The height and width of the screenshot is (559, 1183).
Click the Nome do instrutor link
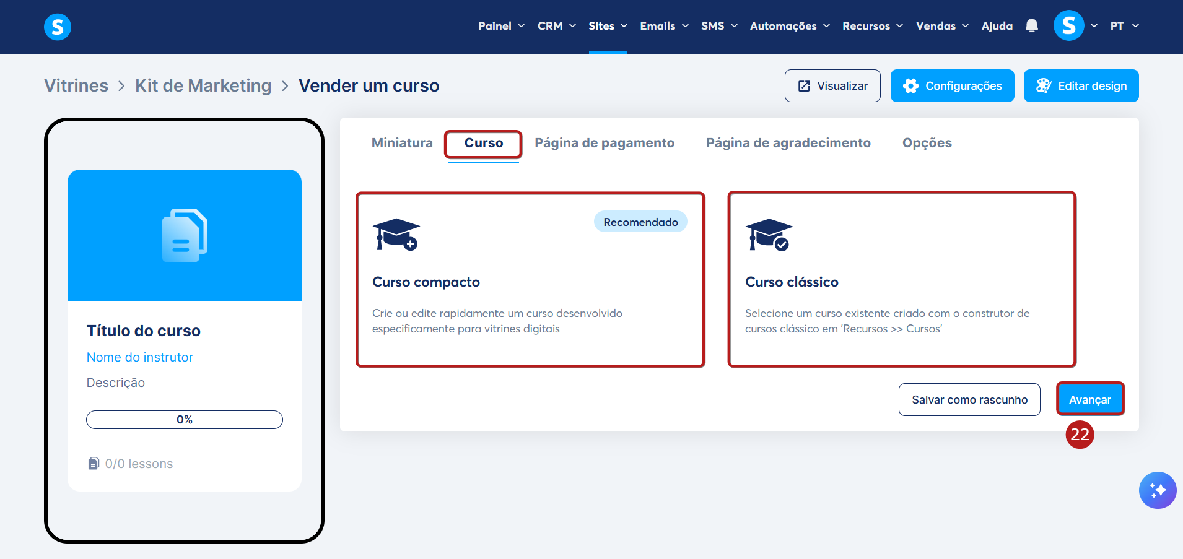coord(140,357)
